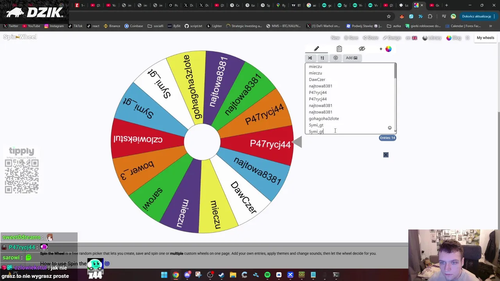Viewport: 500px width, 281px height.
Task: Save the wheel
Action: tap(351, 38)
